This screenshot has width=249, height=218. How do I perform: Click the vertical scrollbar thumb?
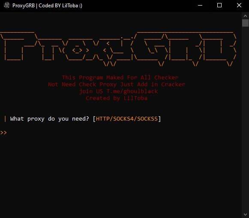(x=245, y=23)
